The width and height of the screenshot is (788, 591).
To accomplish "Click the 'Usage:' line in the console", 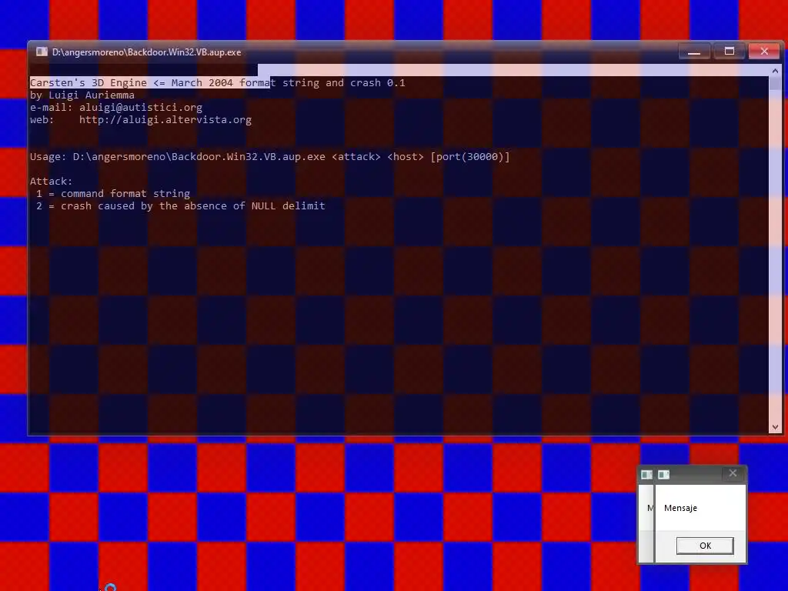I will (270, 157).
